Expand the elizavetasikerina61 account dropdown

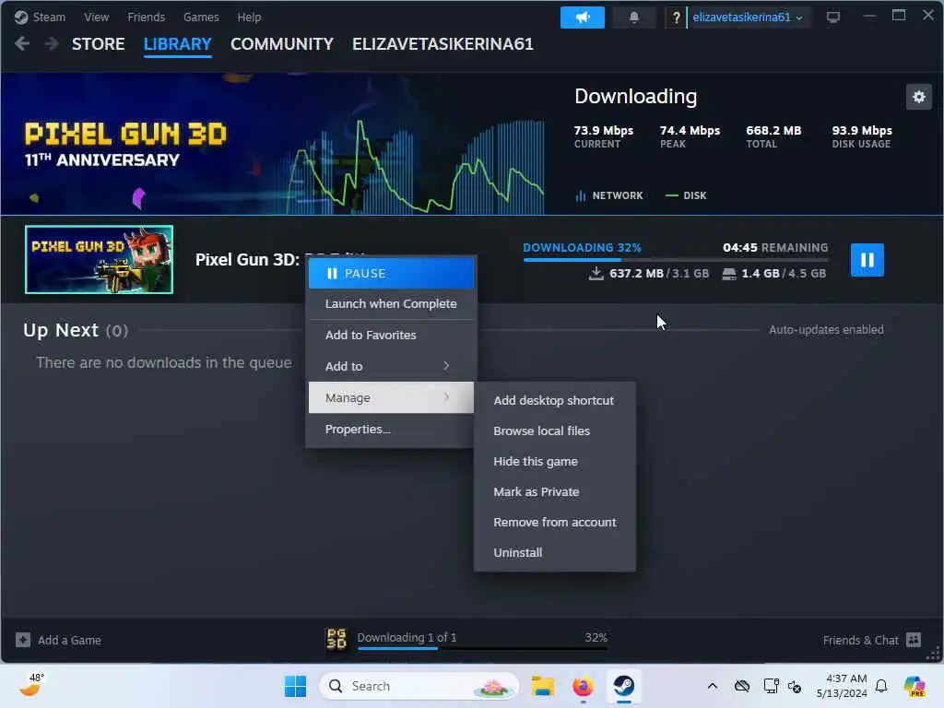748,18
